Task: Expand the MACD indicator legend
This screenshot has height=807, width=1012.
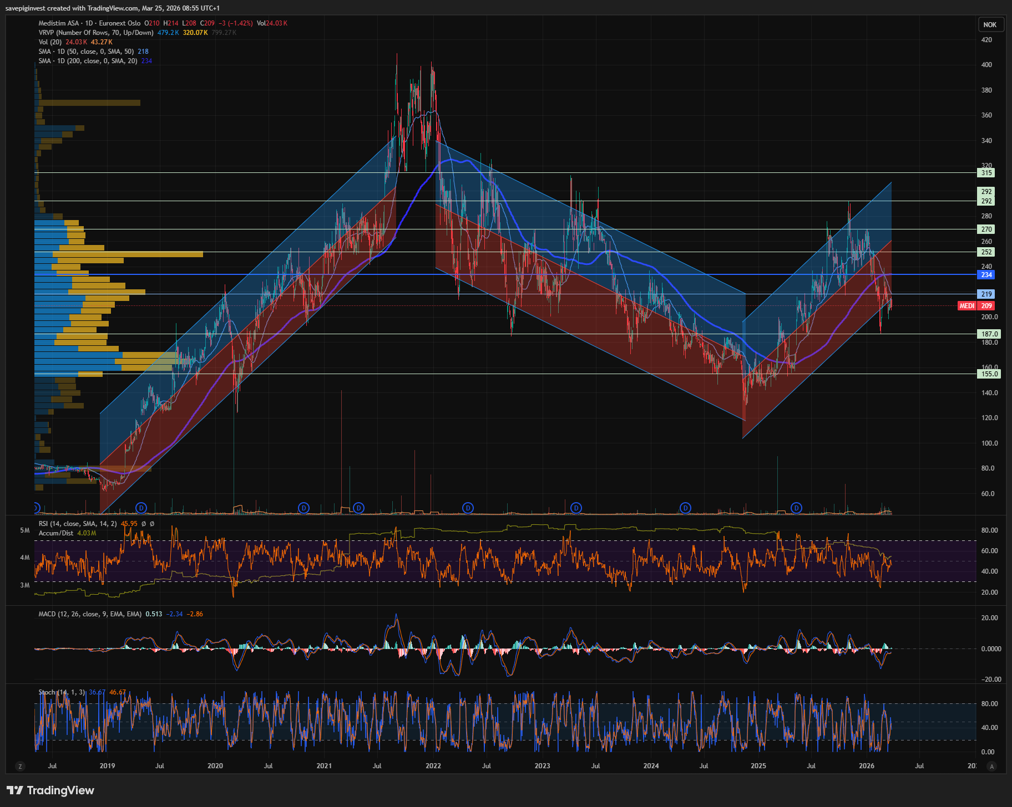Action: click(90, 614)
